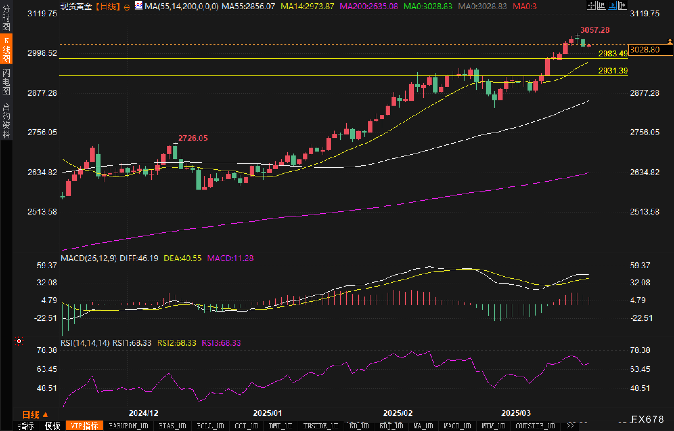The height and width of the screenshot is (431, 674).
Task: Click the crosshair cursor icon at top right
Action: [591, 5]
